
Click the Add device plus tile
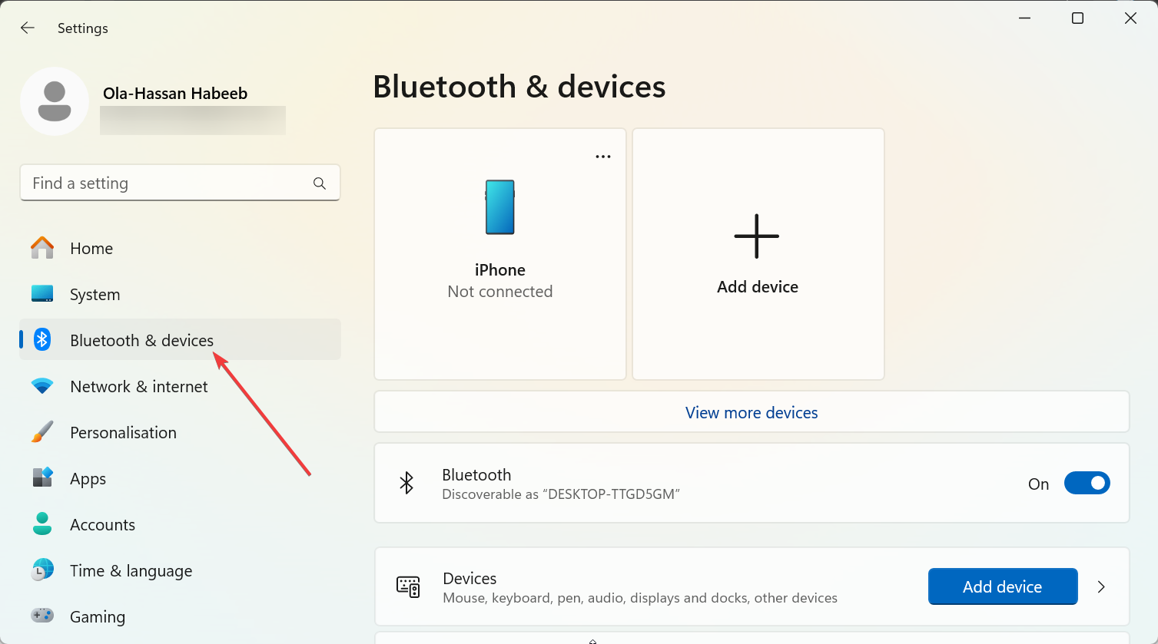(x=758, y=254)
